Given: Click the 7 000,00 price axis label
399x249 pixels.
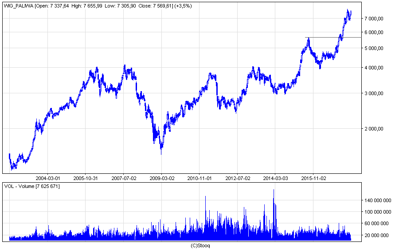Looking at the screenshot, I should tap(374, 19).
